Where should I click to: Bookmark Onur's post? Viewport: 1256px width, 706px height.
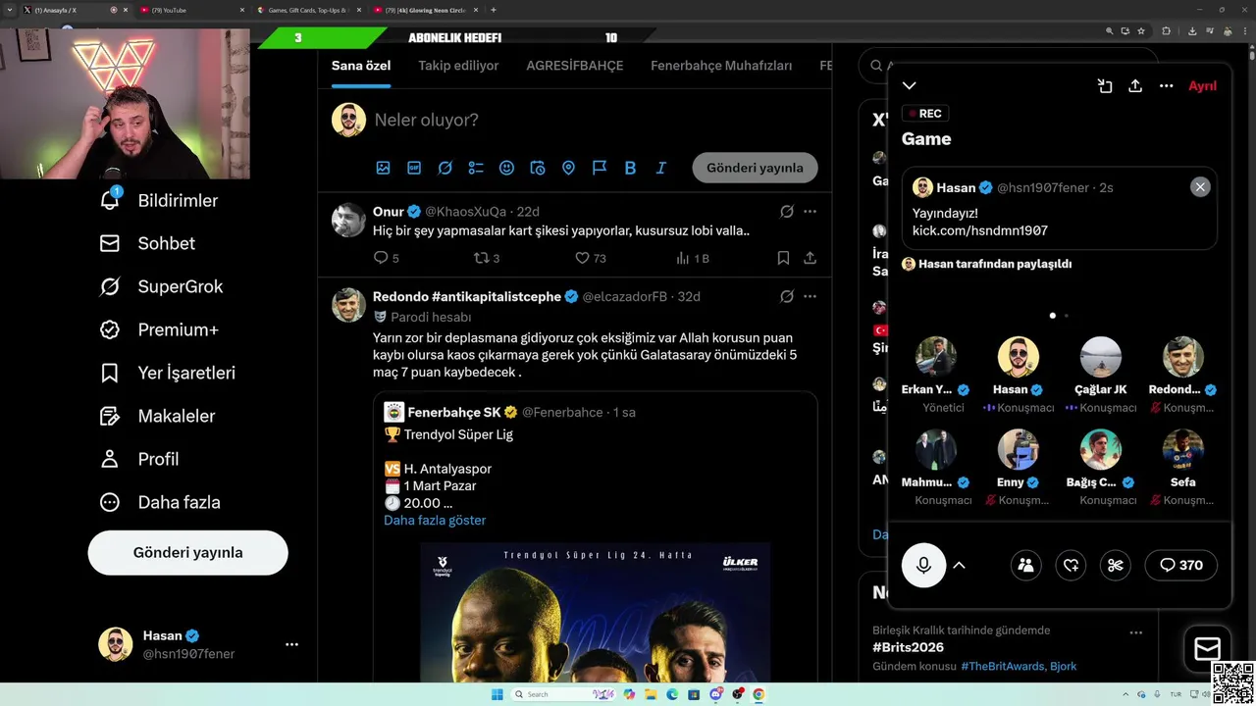point(783,258)
